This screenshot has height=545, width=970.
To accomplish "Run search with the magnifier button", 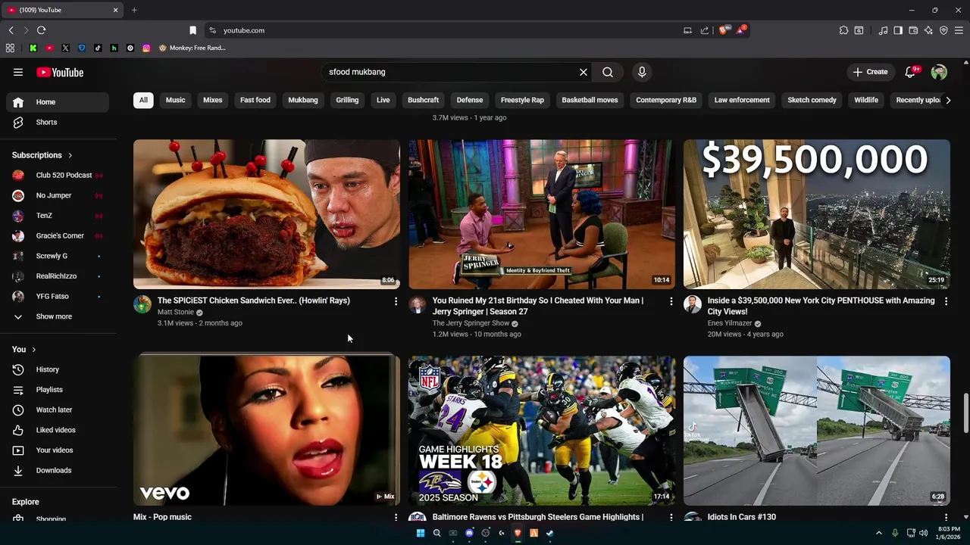I will [x=608, y=72].
